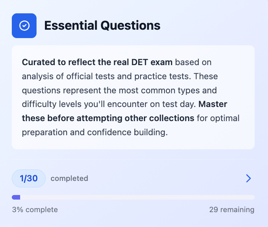Click the Essential Questions heading
268x227 pixels.
click(x=102, y=26)
